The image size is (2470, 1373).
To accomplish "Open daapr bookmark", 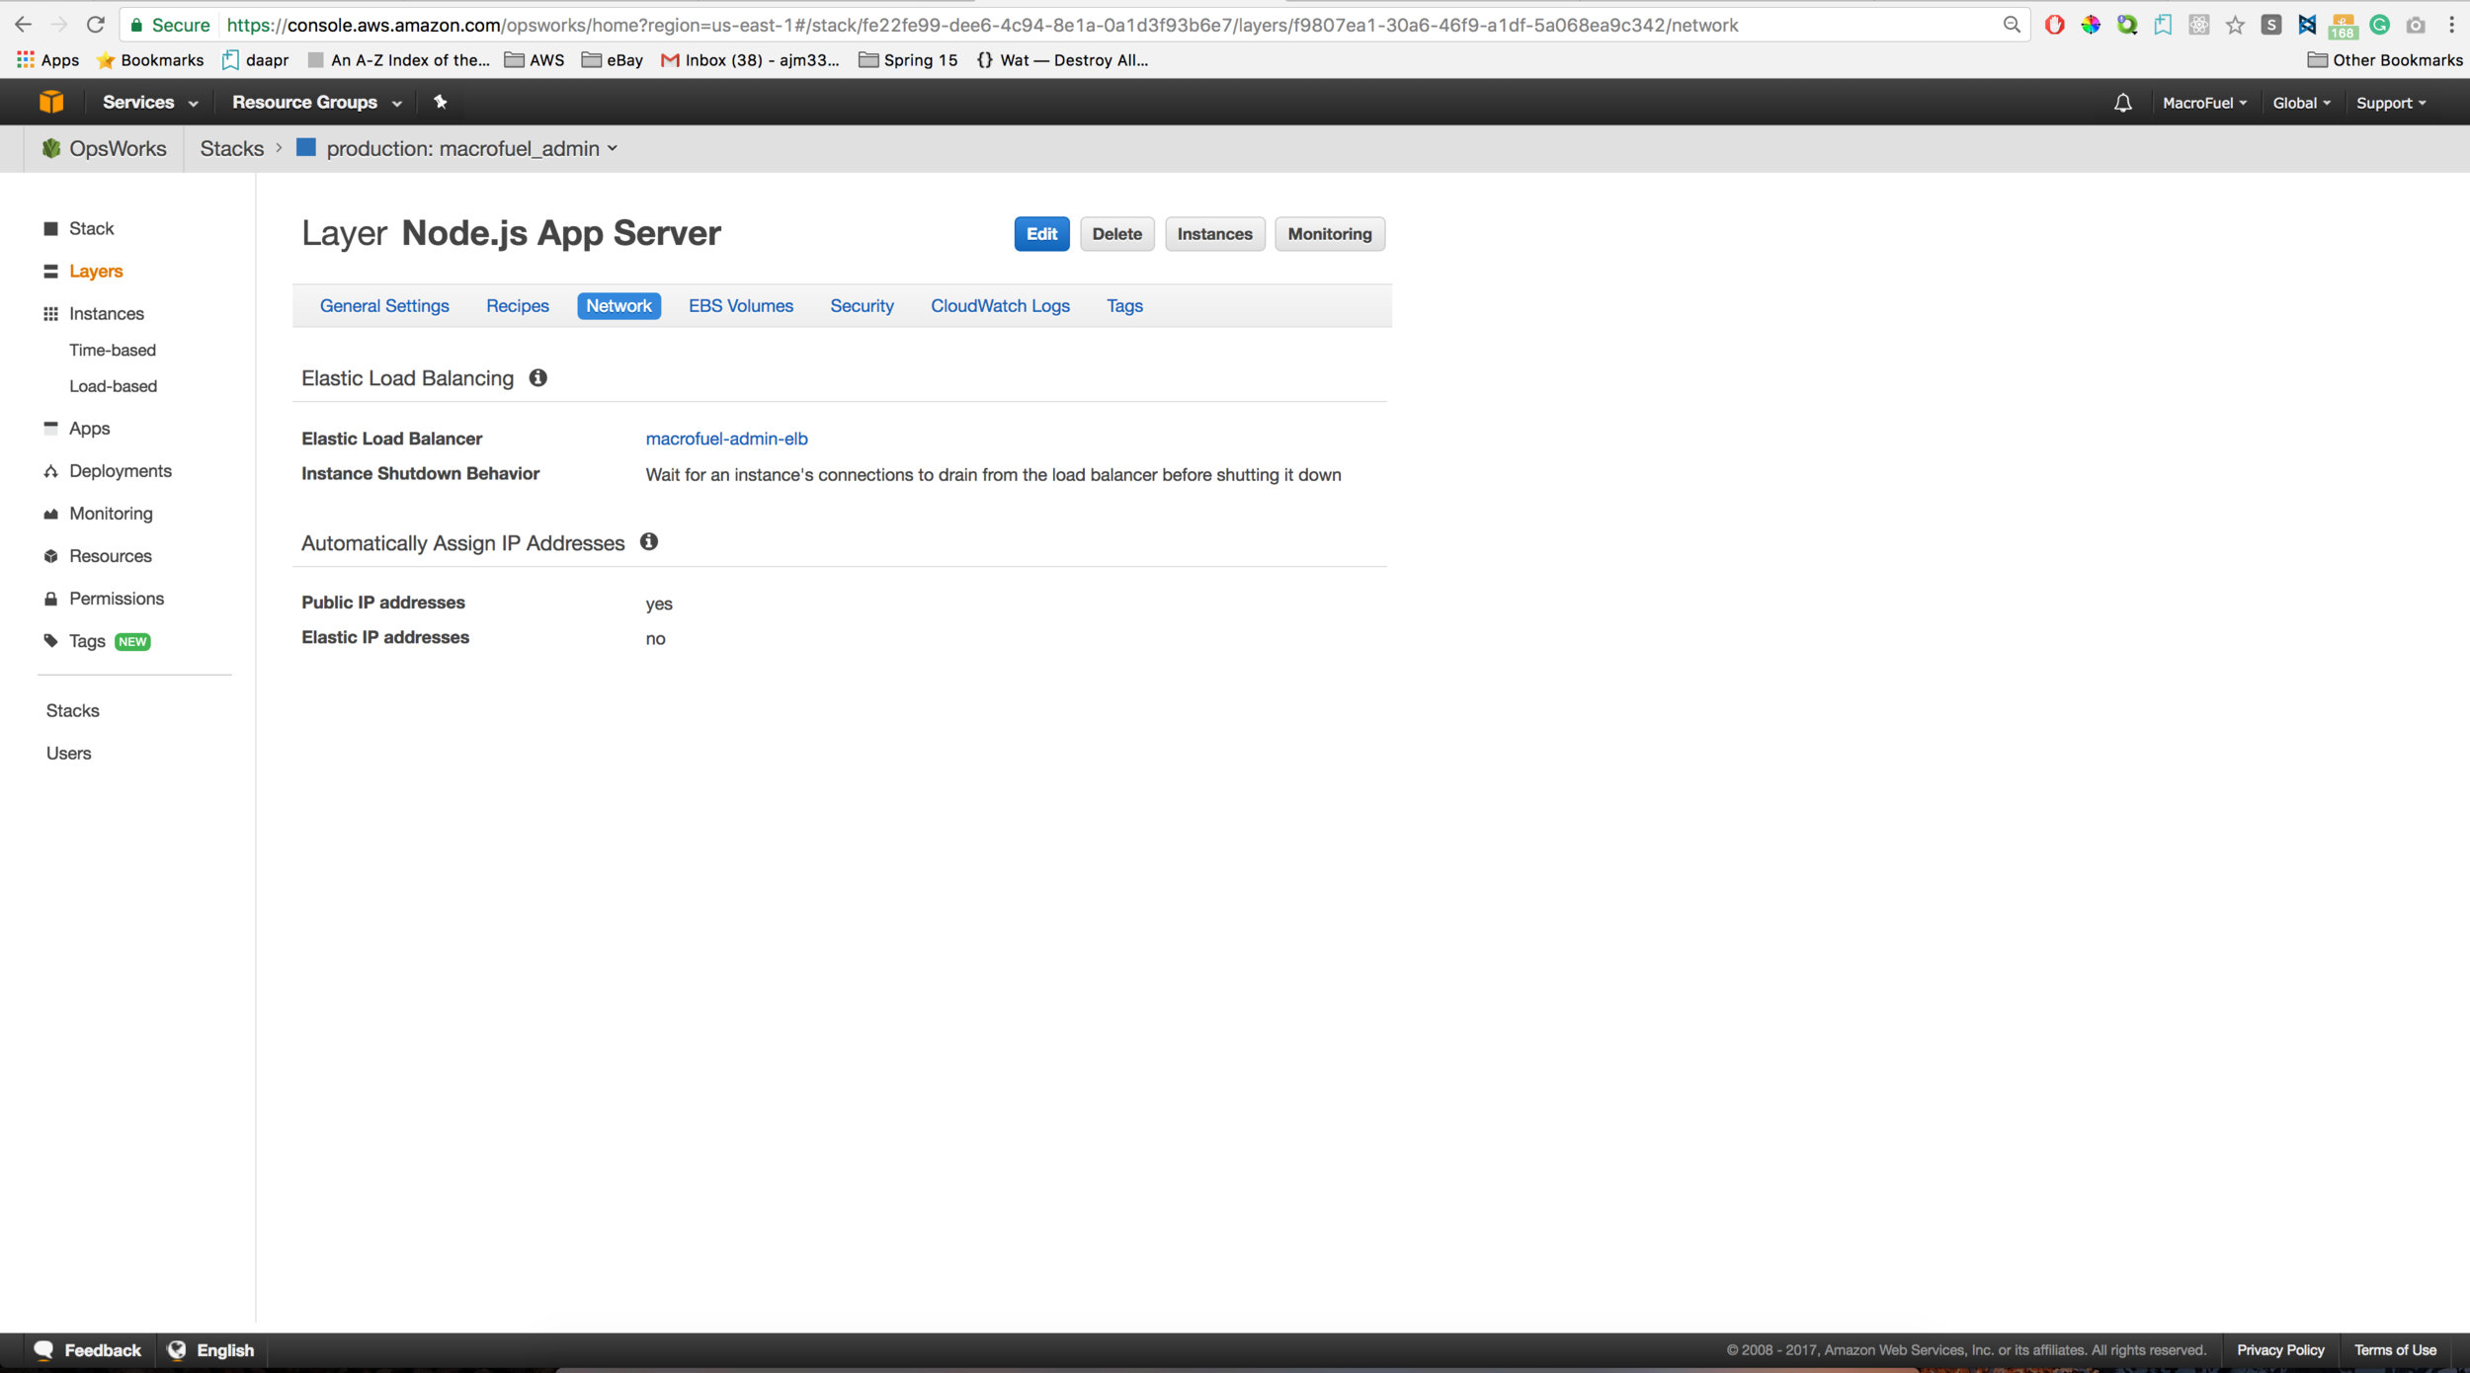I will [x=256, y=60].
